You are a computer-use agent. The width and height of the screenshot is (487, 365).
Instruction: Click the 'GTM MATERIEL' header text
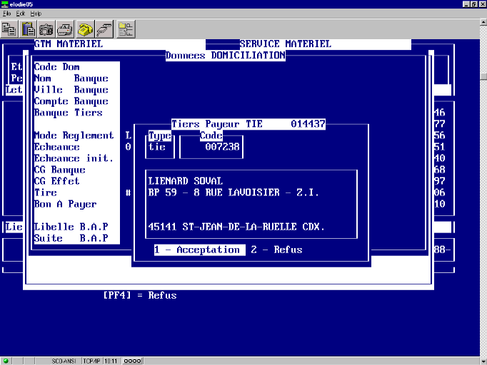point(69,44)
